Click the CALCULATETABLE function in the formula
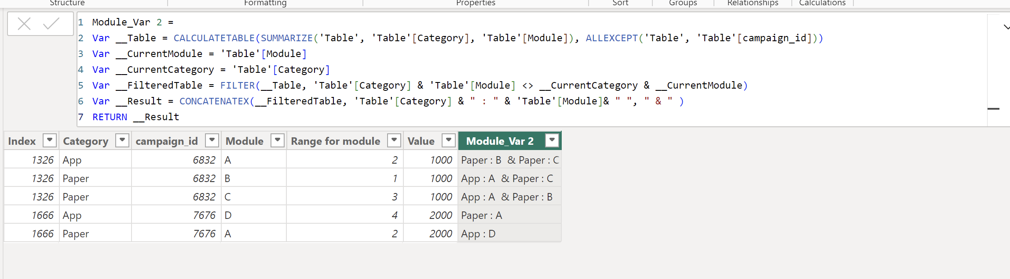1010x279 pixels. [x=214, y=38]
